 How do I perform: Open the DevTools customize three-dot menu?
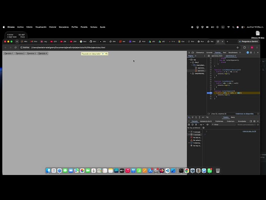(254, 52)
